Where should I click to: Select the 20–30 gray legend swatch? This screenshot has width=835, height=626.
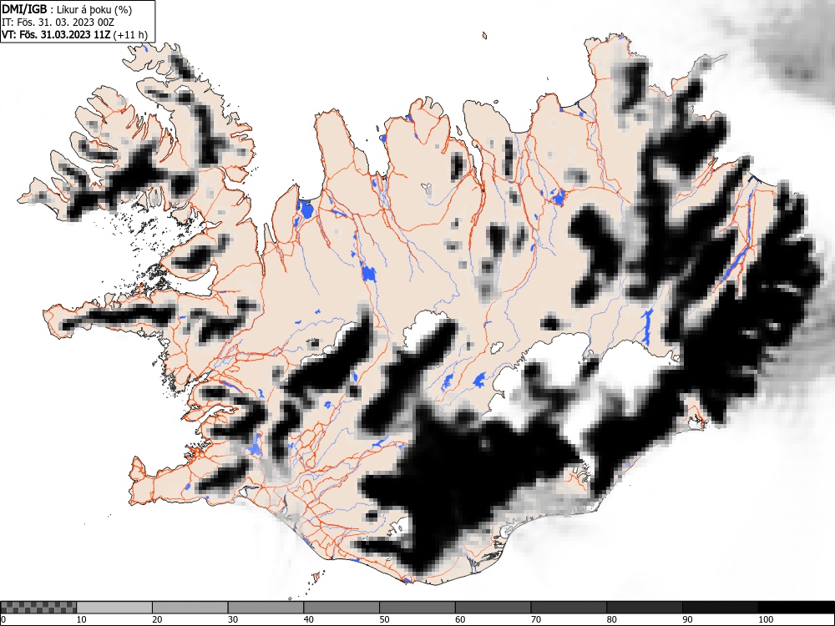[190, 608]
